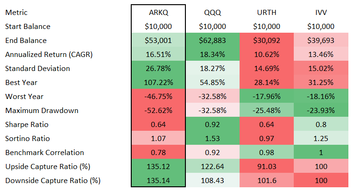Select URTH Maximum Drawdown cell -25.48%
Viewport: 354px width, 191px height.
click(267, 110)
